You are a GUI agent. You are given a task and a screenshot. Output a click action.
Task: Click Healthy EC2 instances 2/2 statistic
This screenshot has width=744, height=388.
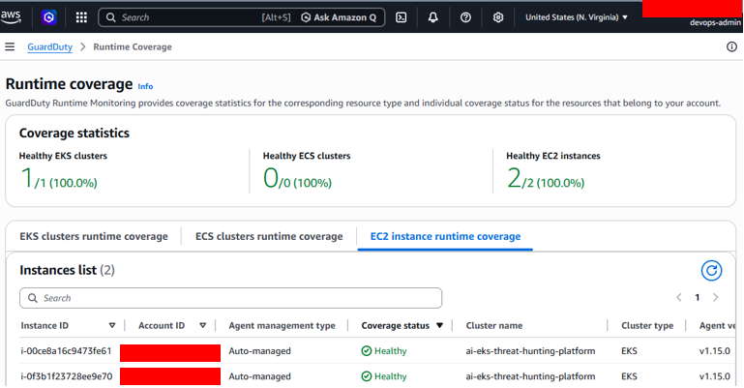[546, 178]
